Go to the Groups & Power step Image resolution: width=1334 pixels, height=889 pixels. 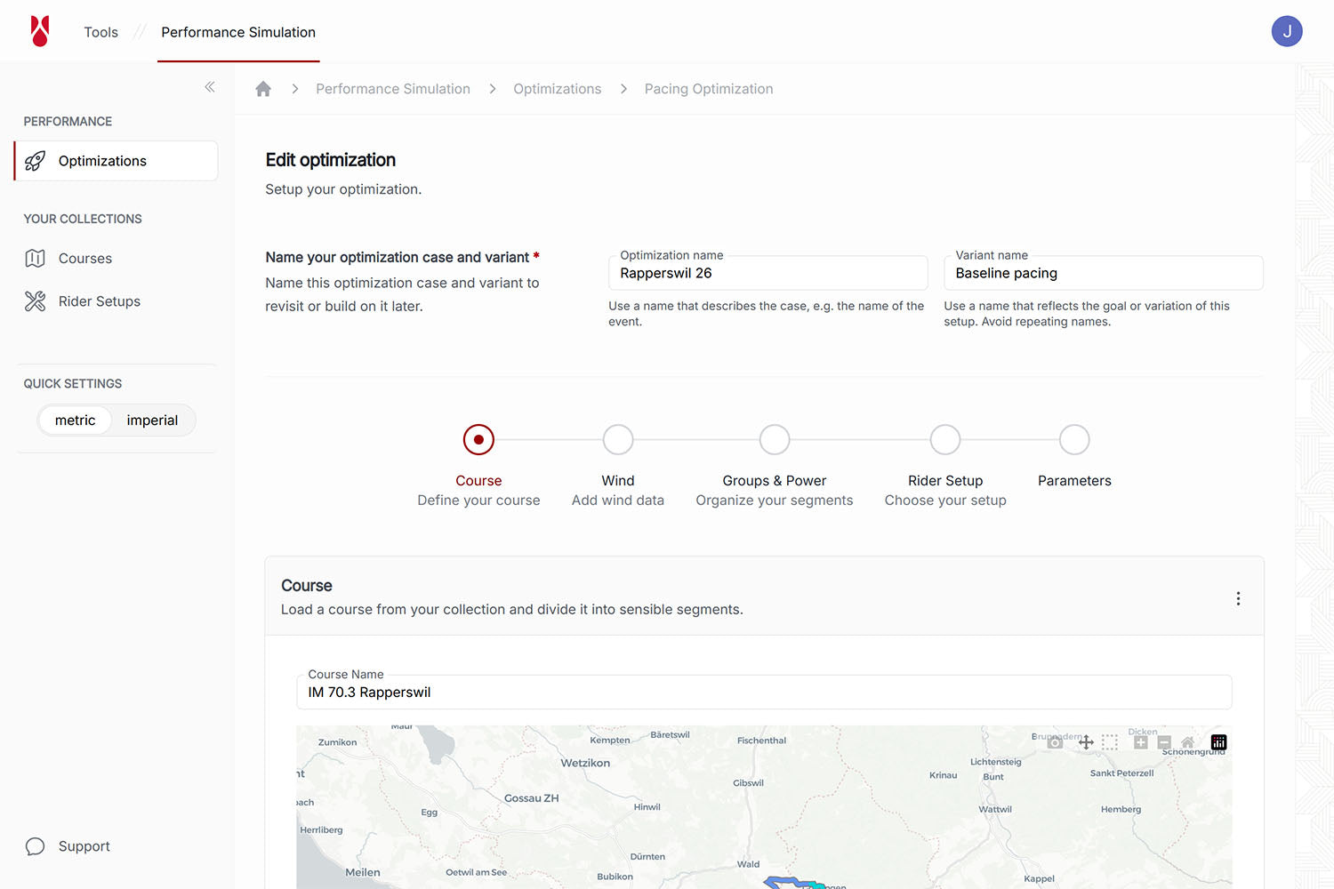774,439
